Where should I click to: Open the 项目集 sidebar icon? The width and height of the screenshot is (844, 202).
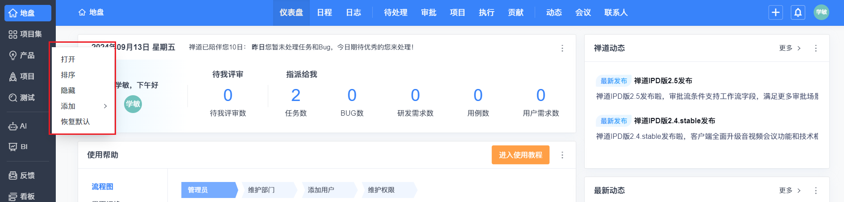coord(13,34)
